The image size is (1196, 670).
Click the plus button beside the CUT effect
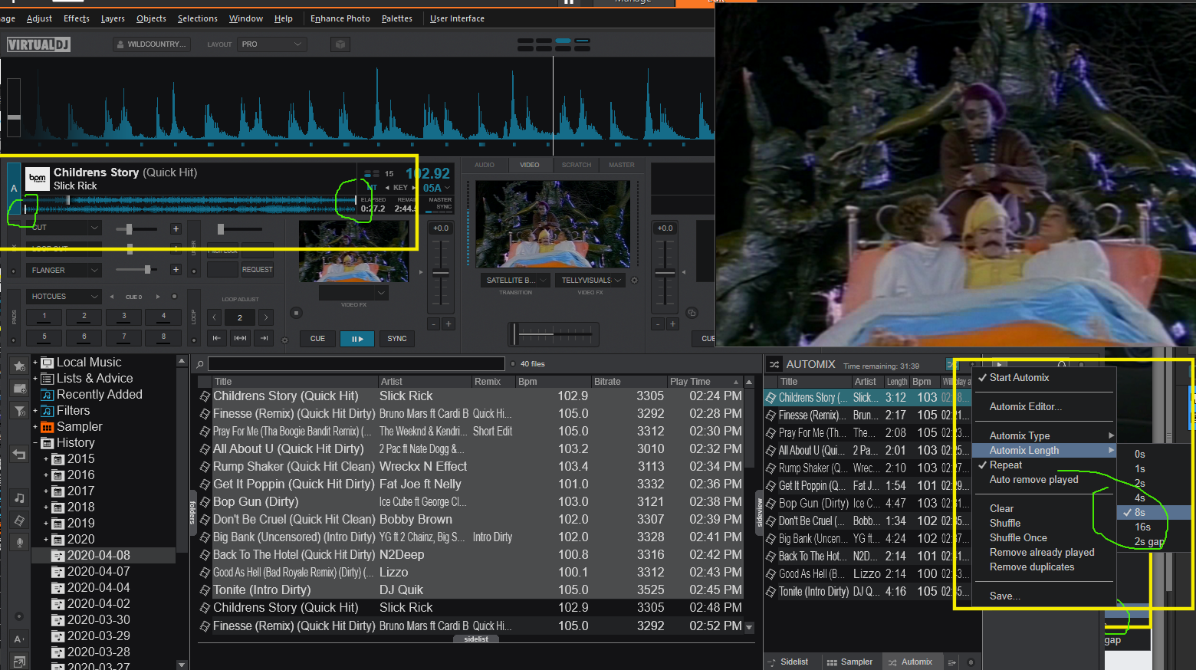176,228
